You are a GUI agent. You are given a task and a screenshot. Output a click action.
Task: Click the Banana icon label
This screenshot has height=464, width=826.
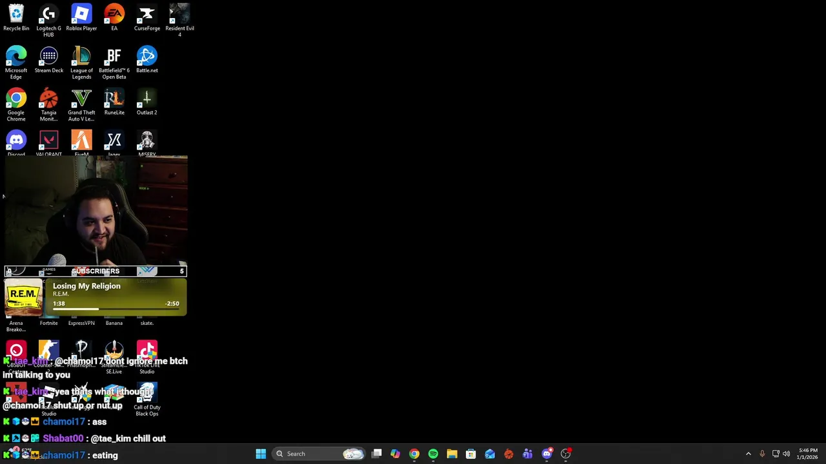click(x=114, y=323)
